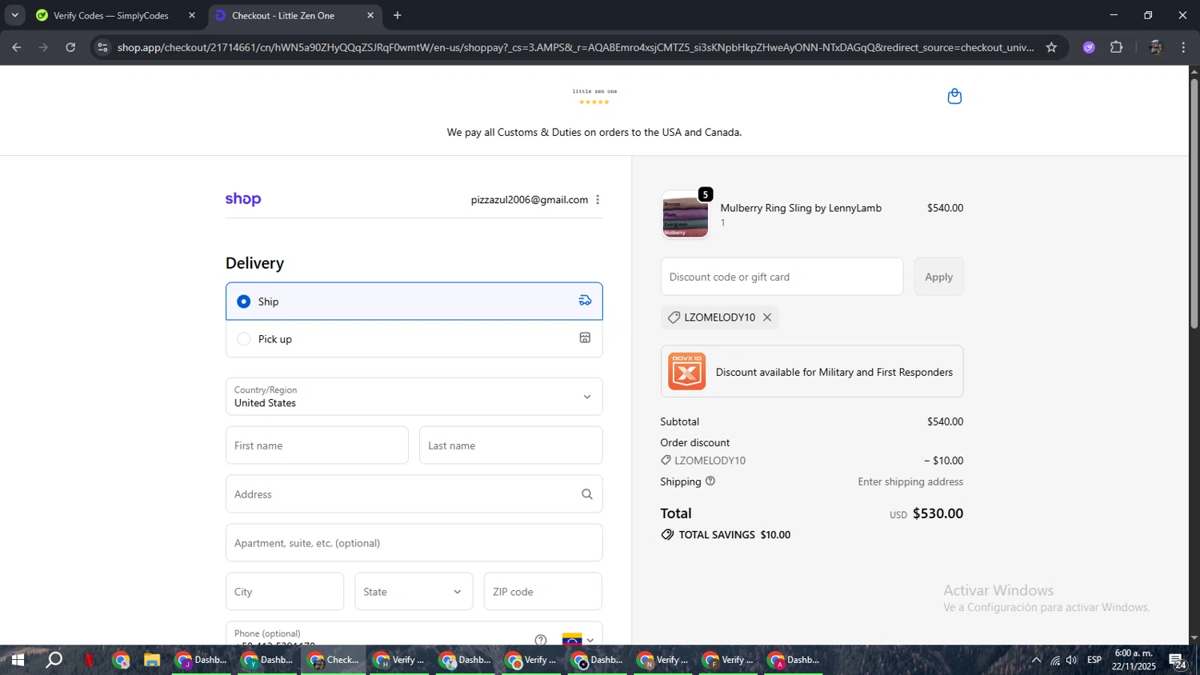Image resolution: width=1200 pixels, height=675 pixels.
Task: Open the phone country flag dropdown
Action: [578, 640]
